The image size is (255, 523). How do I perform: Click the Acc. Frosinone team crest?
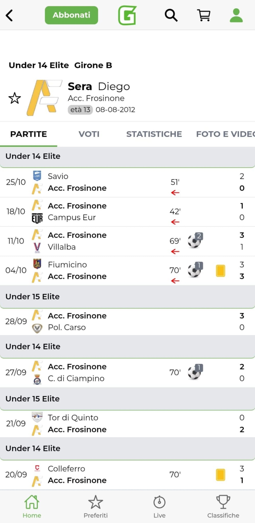pos(44,98)
